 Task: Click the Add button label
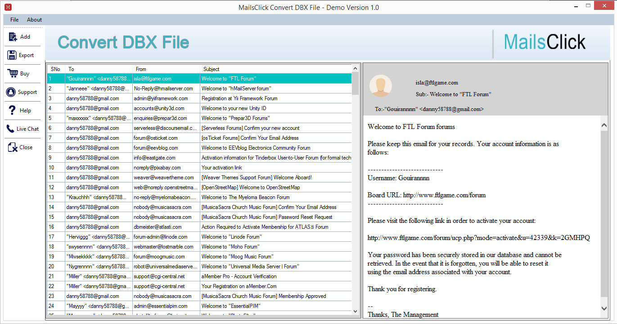(25, 37)
